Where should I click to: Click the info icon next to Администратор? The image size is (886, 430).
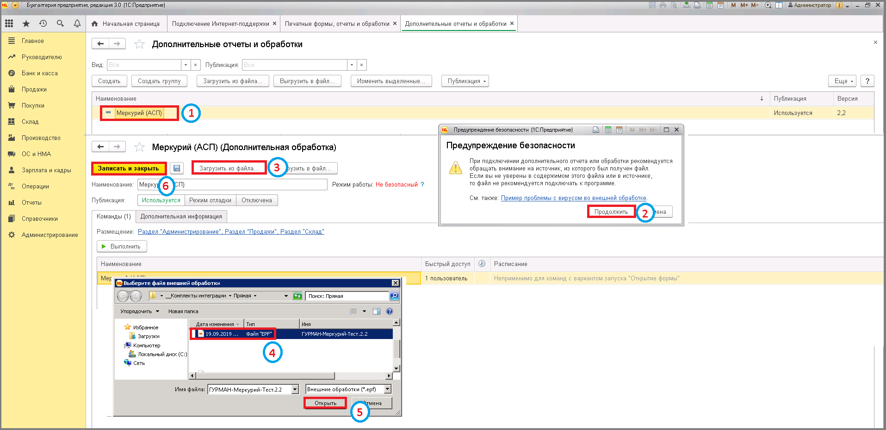839,5
